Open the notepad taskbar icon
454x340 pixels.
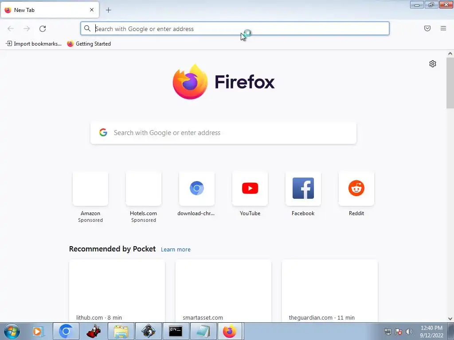(x=203, y=331)
